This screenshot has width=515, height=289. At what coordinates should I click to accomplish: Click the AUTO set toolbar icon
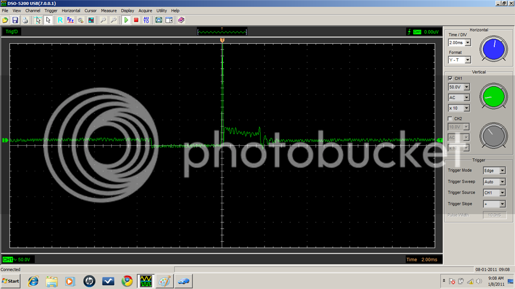coord(146,20)
